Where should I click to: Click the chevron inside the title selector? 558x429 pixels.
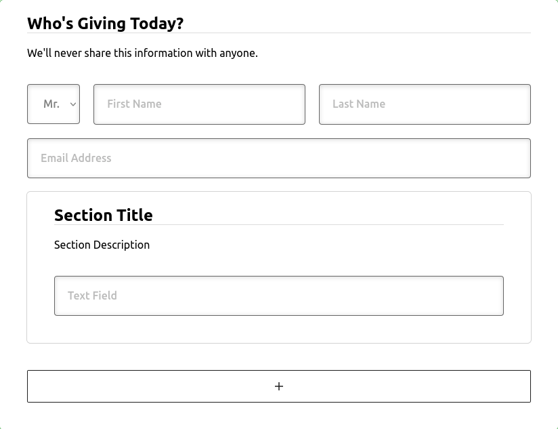click(72, 104)
